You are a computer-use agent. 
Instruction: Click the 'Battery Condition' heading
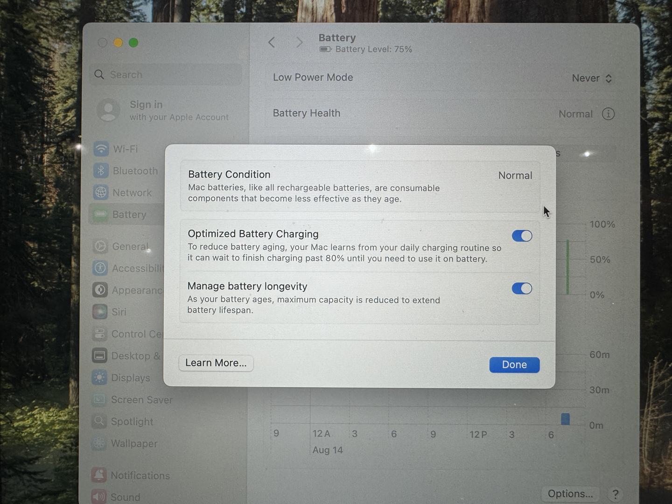click(229, 175)
